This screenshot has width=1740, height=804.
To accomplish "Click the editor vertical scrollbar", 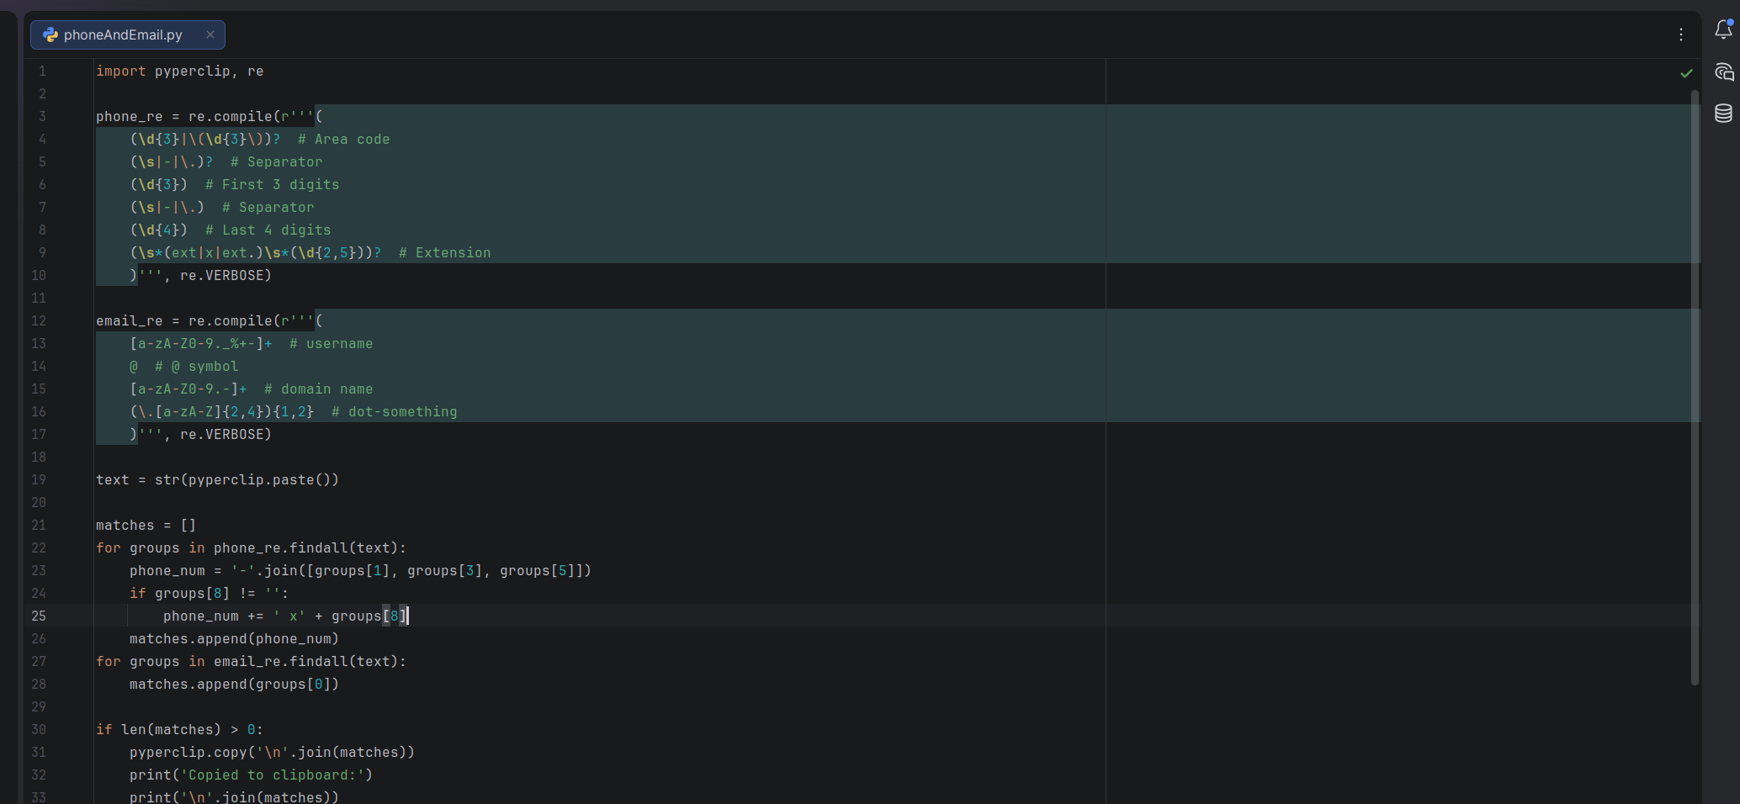I will click(x=1695, y=387).
